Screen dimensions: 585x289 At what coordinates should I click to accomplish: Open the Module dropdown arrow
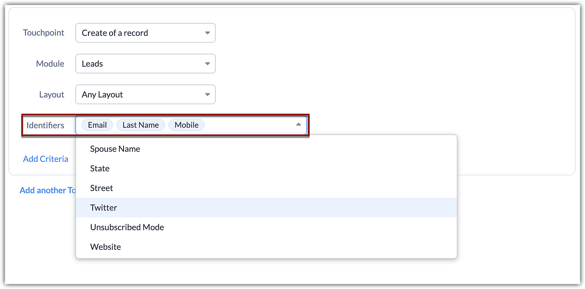click(207, 64)
